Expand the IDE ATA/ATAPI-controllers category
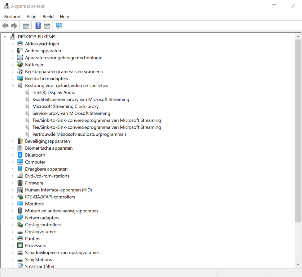Viewport: 302px width, 277px height. click(x=13, y=197)
